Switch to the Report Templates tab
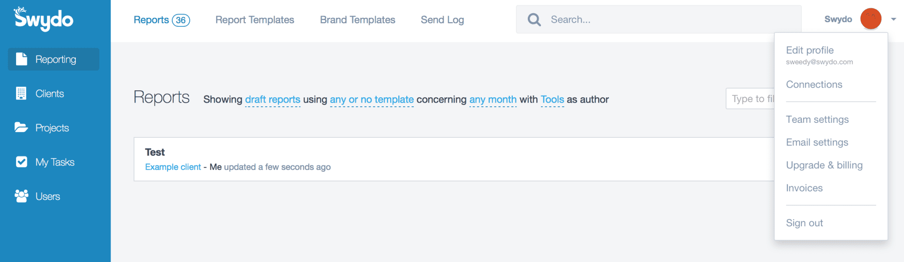904x262 pixels. click(x=255, y=20)
